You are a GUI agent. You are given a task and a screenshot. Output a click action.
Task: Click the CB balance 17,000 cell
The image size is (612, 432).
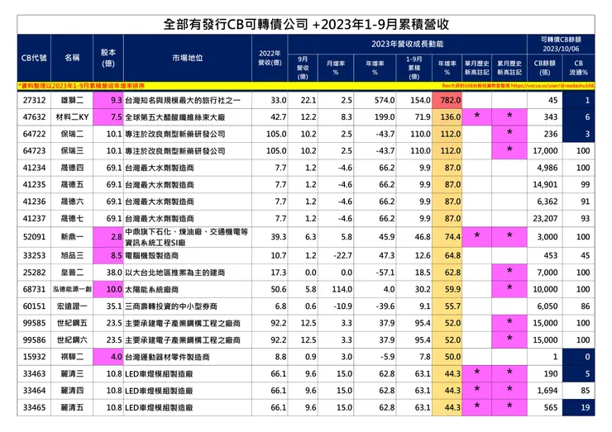[x=545, y=150]
